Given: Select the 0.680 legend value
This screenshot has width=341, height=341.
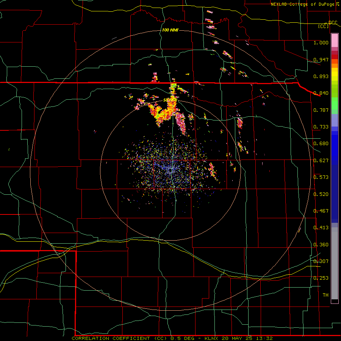Looking at the screenshot, I should coord(321,144).
